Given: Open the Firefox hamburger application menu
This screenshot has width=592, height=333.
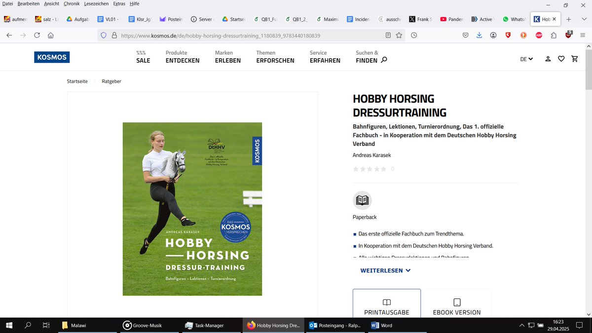Looking at the screenshot, I should point(583,36).
